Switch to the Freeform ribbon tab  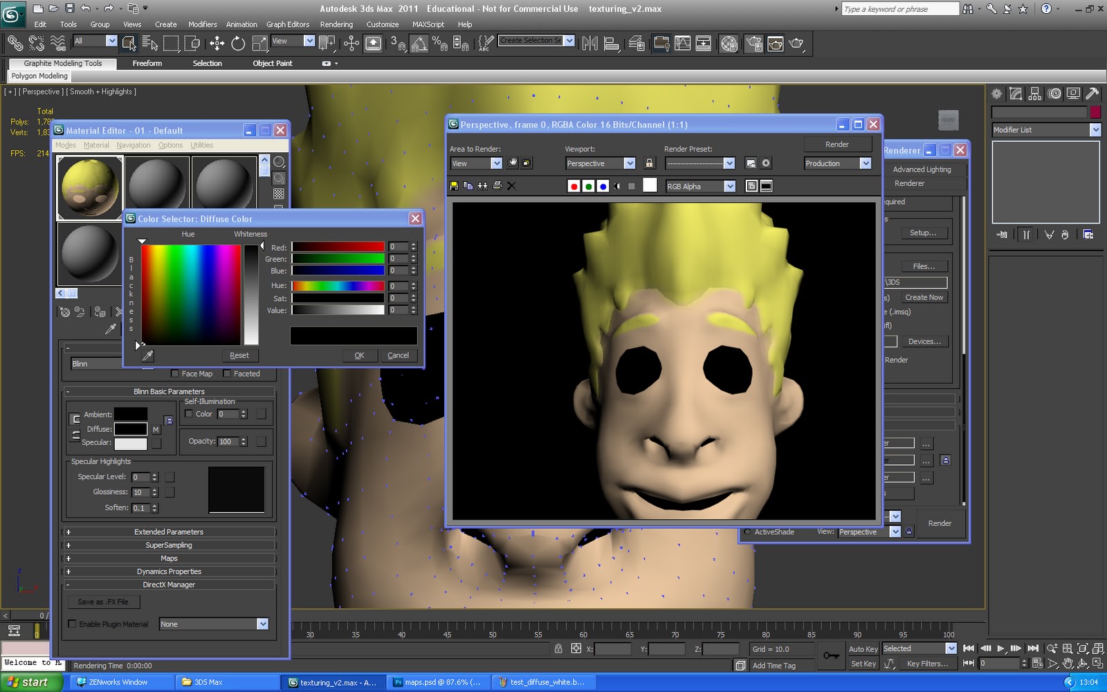point(147,63)
